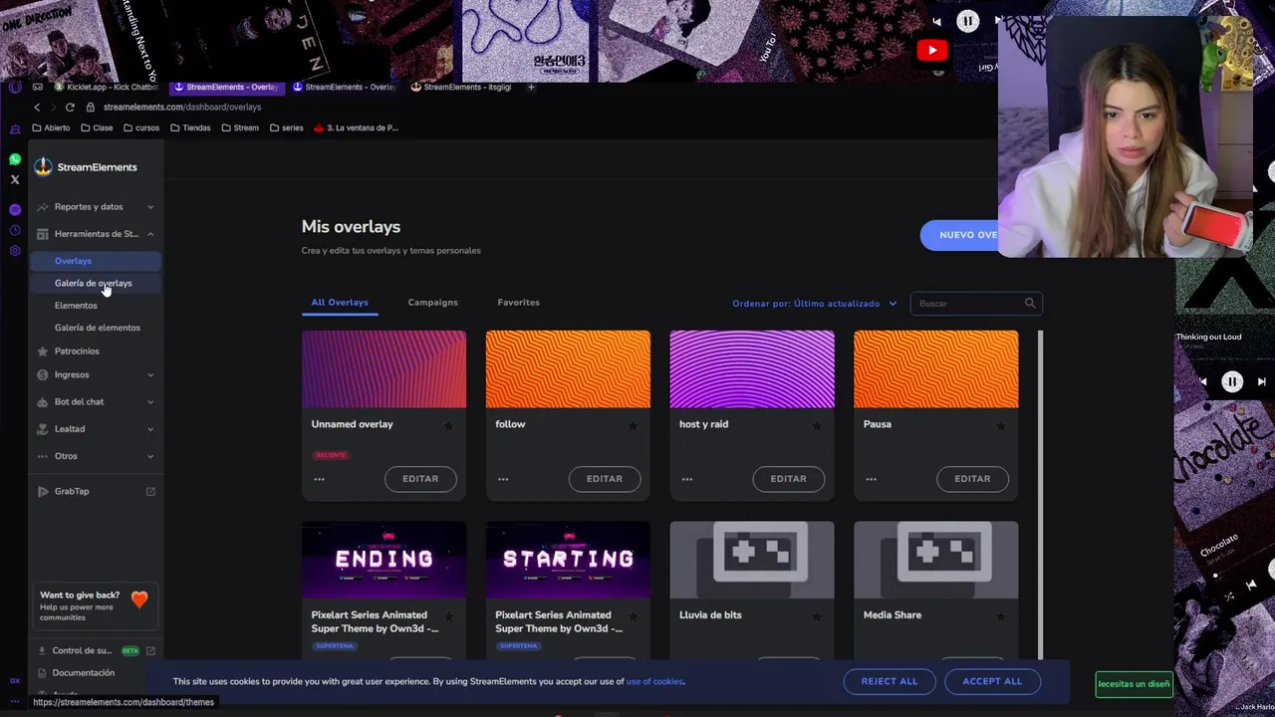Open browser settings gear in sidebar
The height and width of the screenshot is (717, 1275).
[15, 250]
